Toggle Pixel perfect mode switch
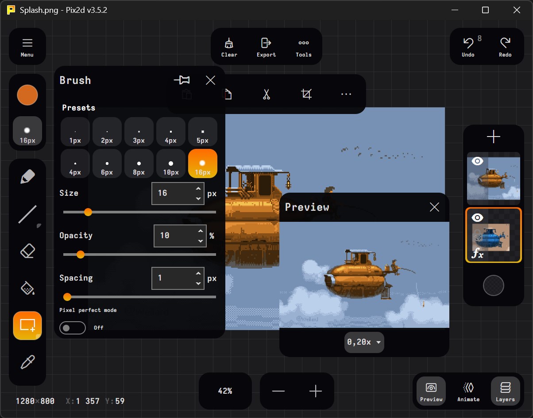533x418 pixels. click(x=73, y=328)
